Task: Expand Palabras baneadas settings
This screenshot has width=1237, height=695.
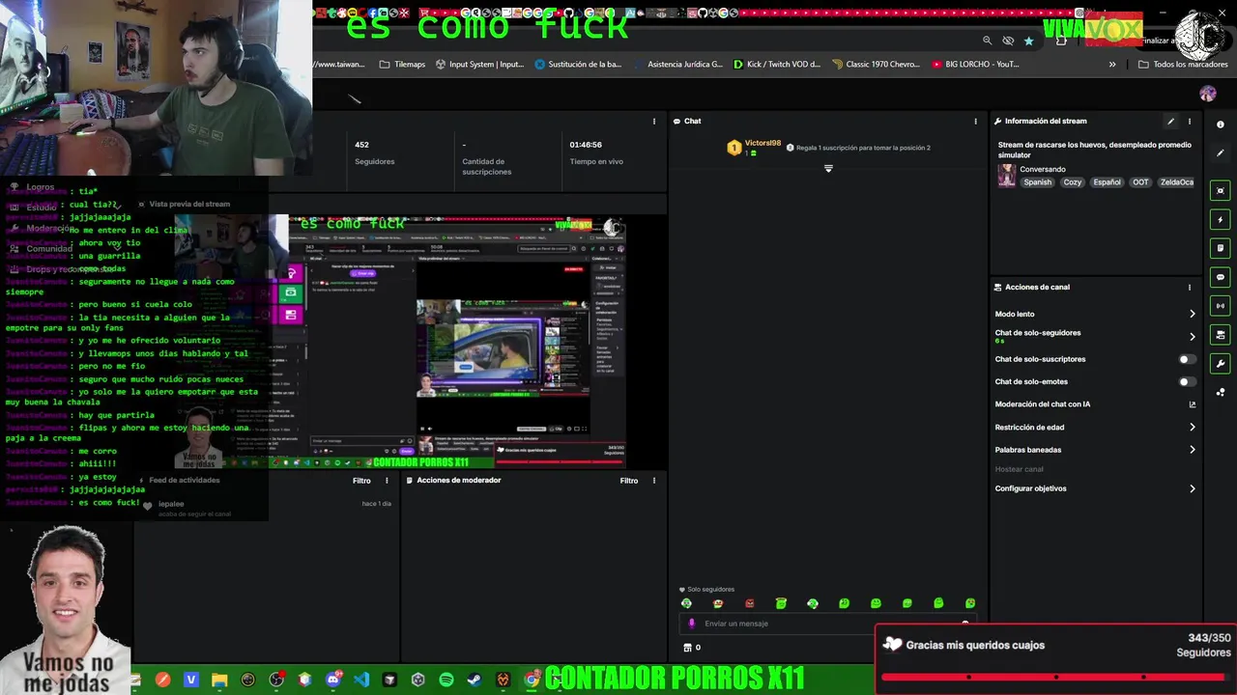Action: coord(1192,450)
